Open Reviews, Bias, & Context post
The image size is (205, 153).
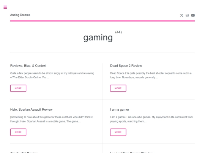point(28,66)
